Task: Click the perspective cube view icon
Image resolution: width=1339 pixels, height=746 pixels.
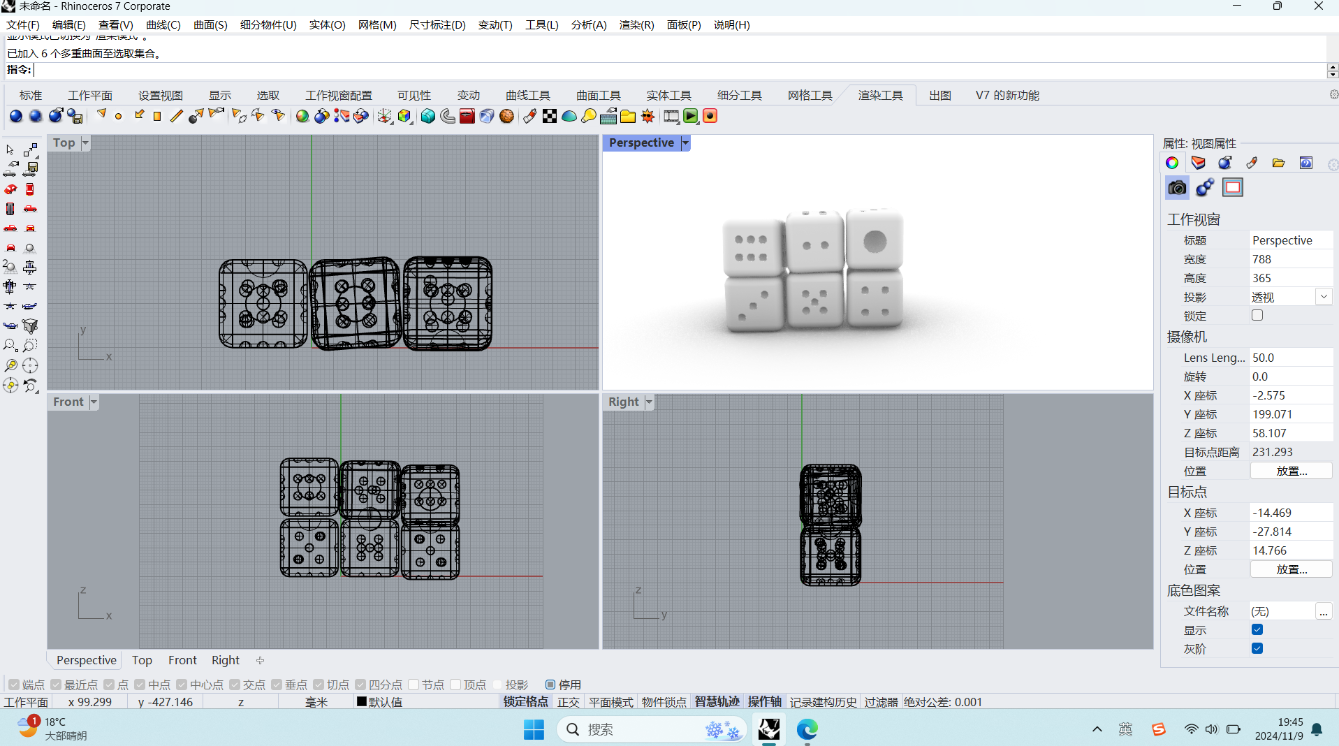Action: pyautogui.click(x=30, y=326)
